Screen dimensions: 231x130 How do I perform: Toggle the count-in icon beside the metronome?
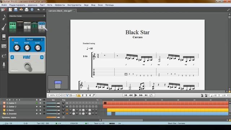[x=206, y=95]
